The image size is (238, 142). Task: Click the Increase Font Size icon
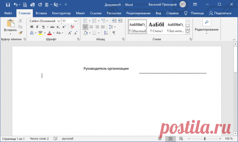(70, 33)
